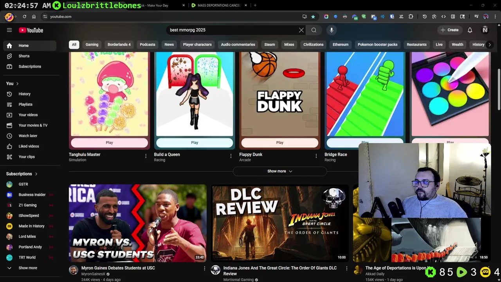This screenshot has width=501, height=282.
Task: Open Watch later list
Action: coord(30,136)
